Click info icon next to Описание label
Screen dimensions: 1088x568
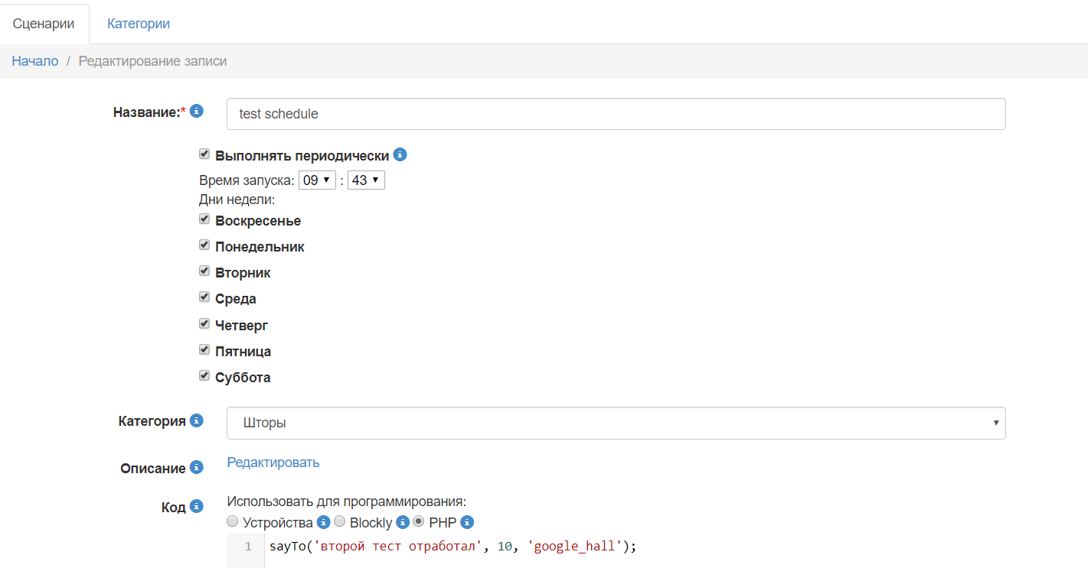point(197,467)
